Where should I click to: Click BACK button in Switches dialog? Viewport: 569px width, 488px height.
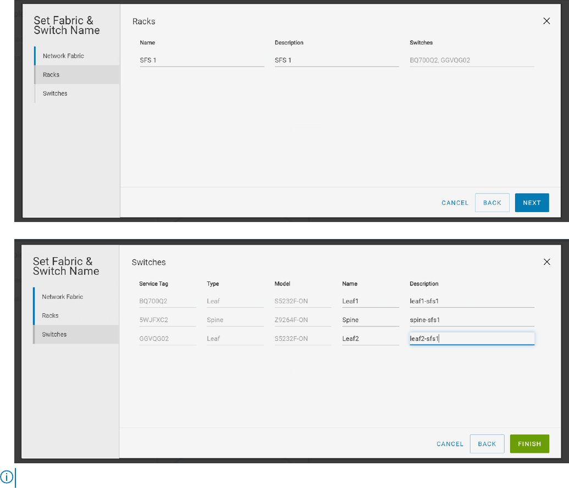487,443
